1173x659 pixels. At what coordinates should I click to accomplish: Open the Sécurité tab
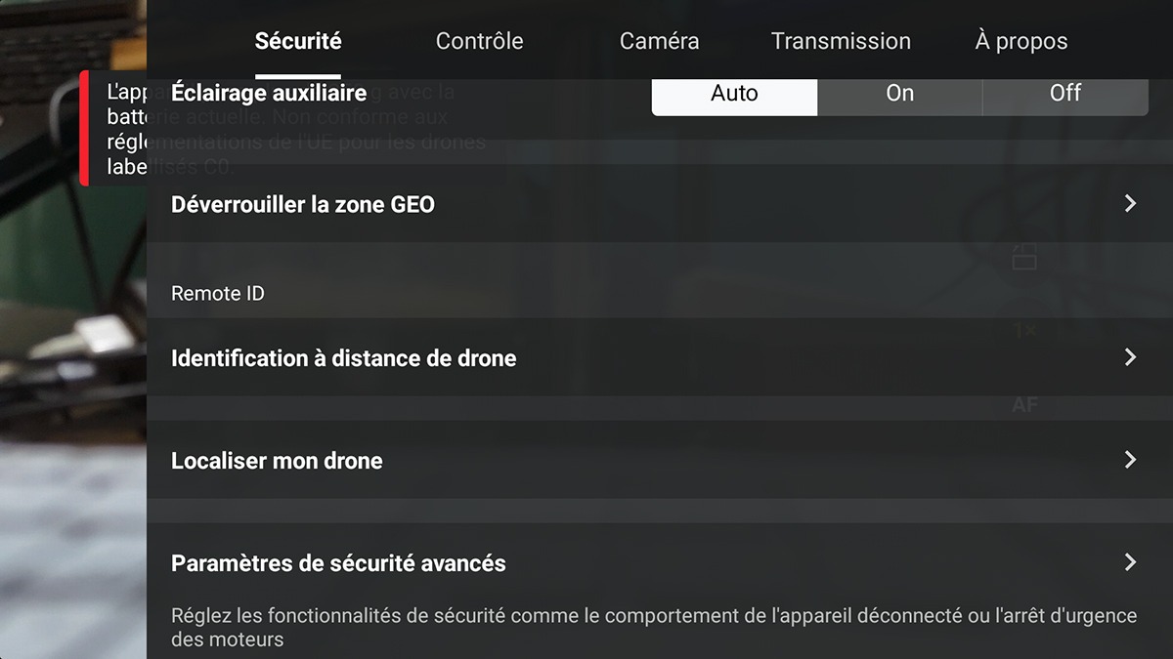pyautogui.click(x=298, y=41)
